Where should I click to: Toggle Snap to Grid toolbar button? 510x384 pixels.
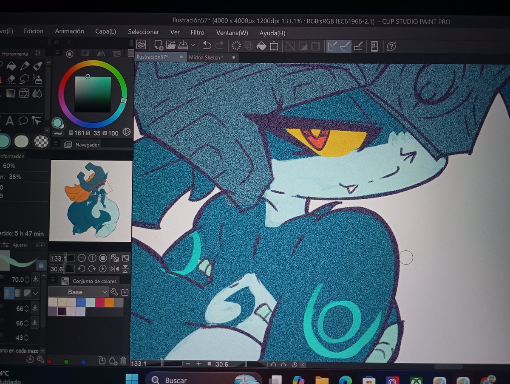pyautogui.click(x=358, y=46)
